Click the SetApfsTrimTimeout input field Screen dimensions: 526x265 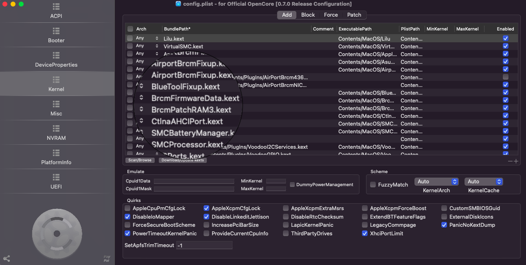(x=204, y=245)
